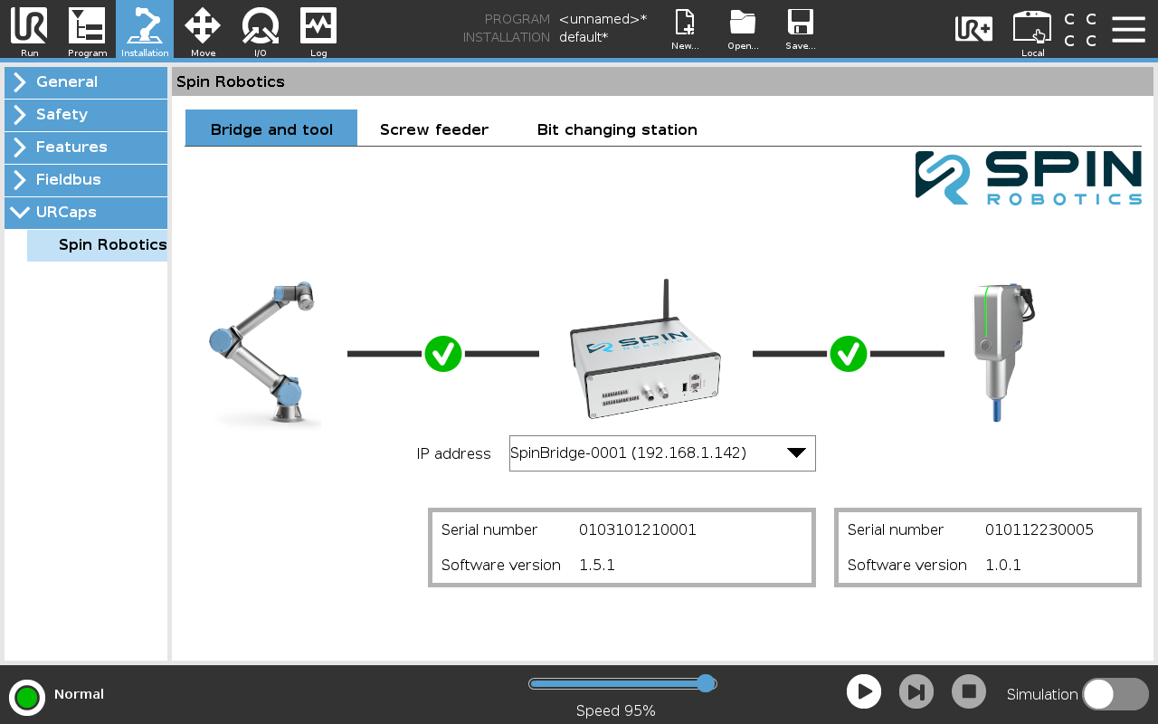1158x724 pixels.
Task: Expand the Features section
Action: (x=86, y=148)
